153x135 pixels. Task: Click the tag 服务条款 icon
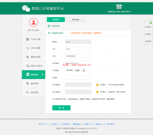pos(28,83)
